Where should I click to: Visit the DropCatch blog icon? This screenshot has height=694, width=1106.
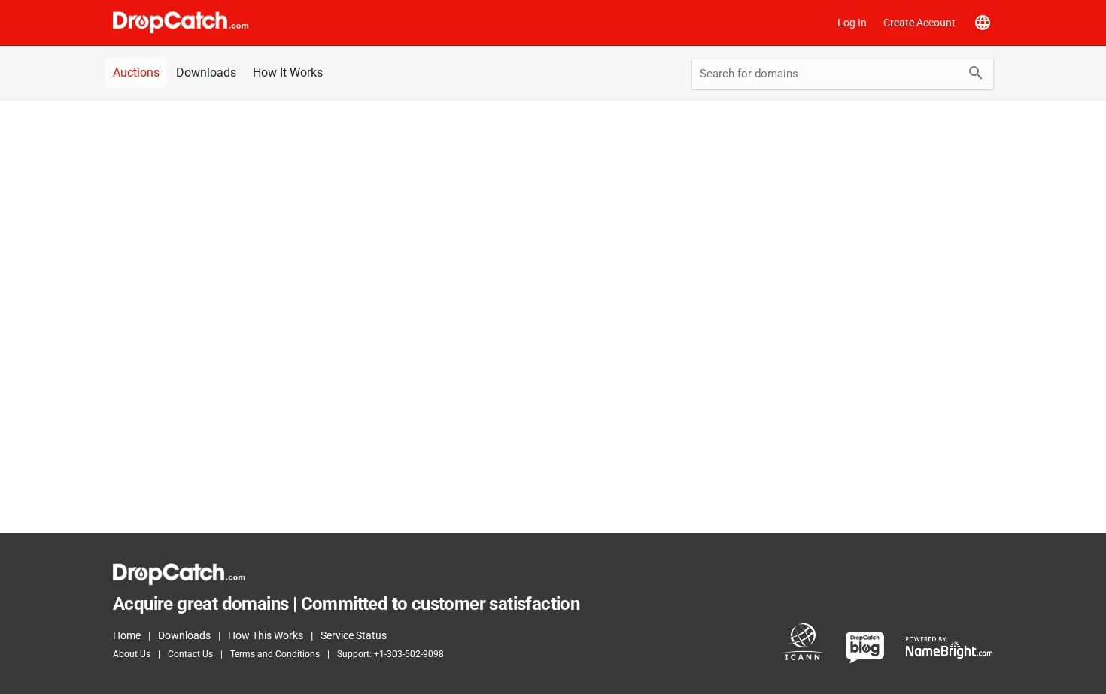click(x=864, y=647)
